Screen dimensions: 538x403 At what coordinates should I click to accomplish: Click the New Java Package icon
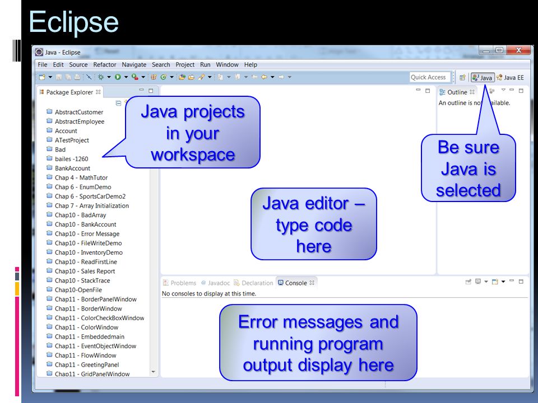(154, 77)
